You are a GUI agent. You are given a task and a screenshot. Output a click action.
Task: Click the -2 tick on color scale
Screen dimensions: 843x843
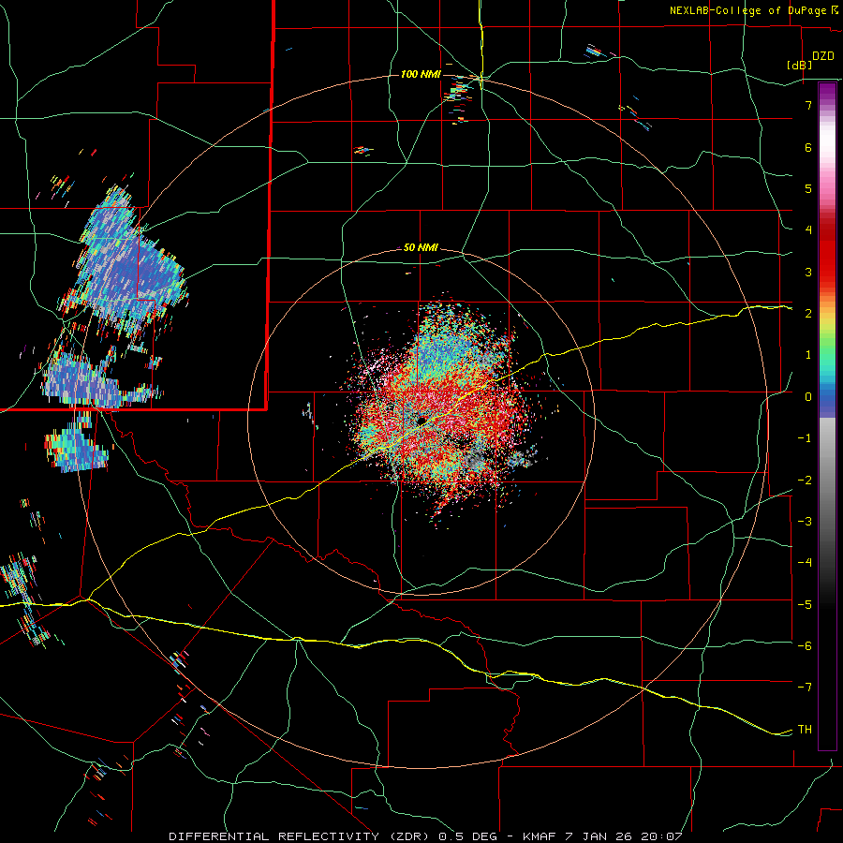click(805, 481)
